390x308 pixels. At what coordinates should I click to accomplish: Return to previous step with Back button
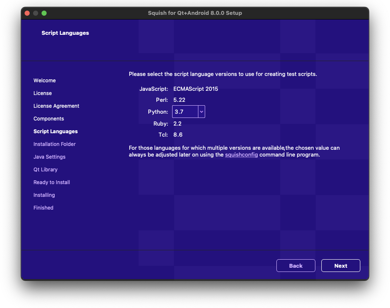coord(295,266)
